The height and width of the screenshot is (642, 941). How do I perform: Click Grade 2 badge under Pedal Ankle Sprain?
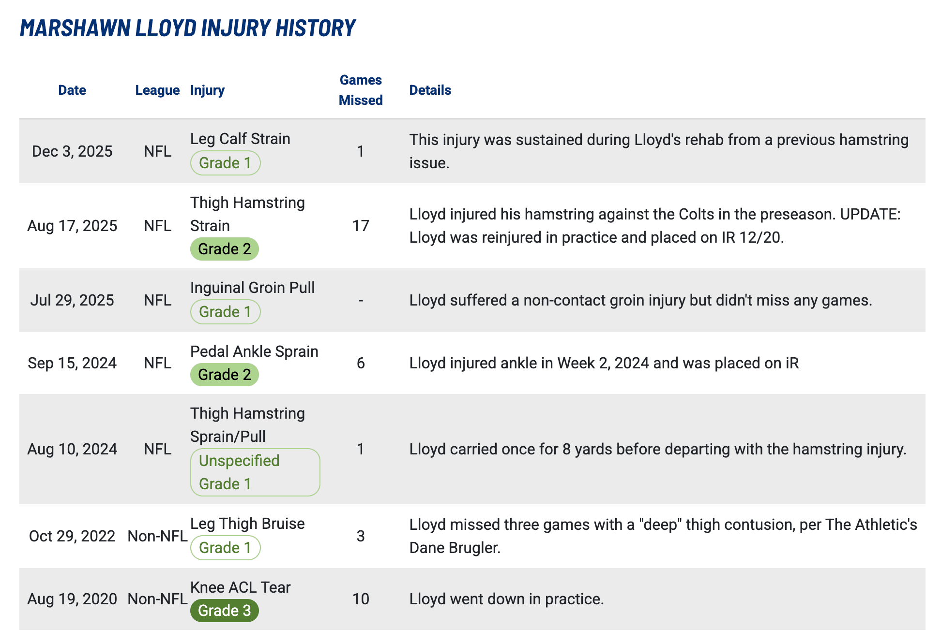pos(225,375)
